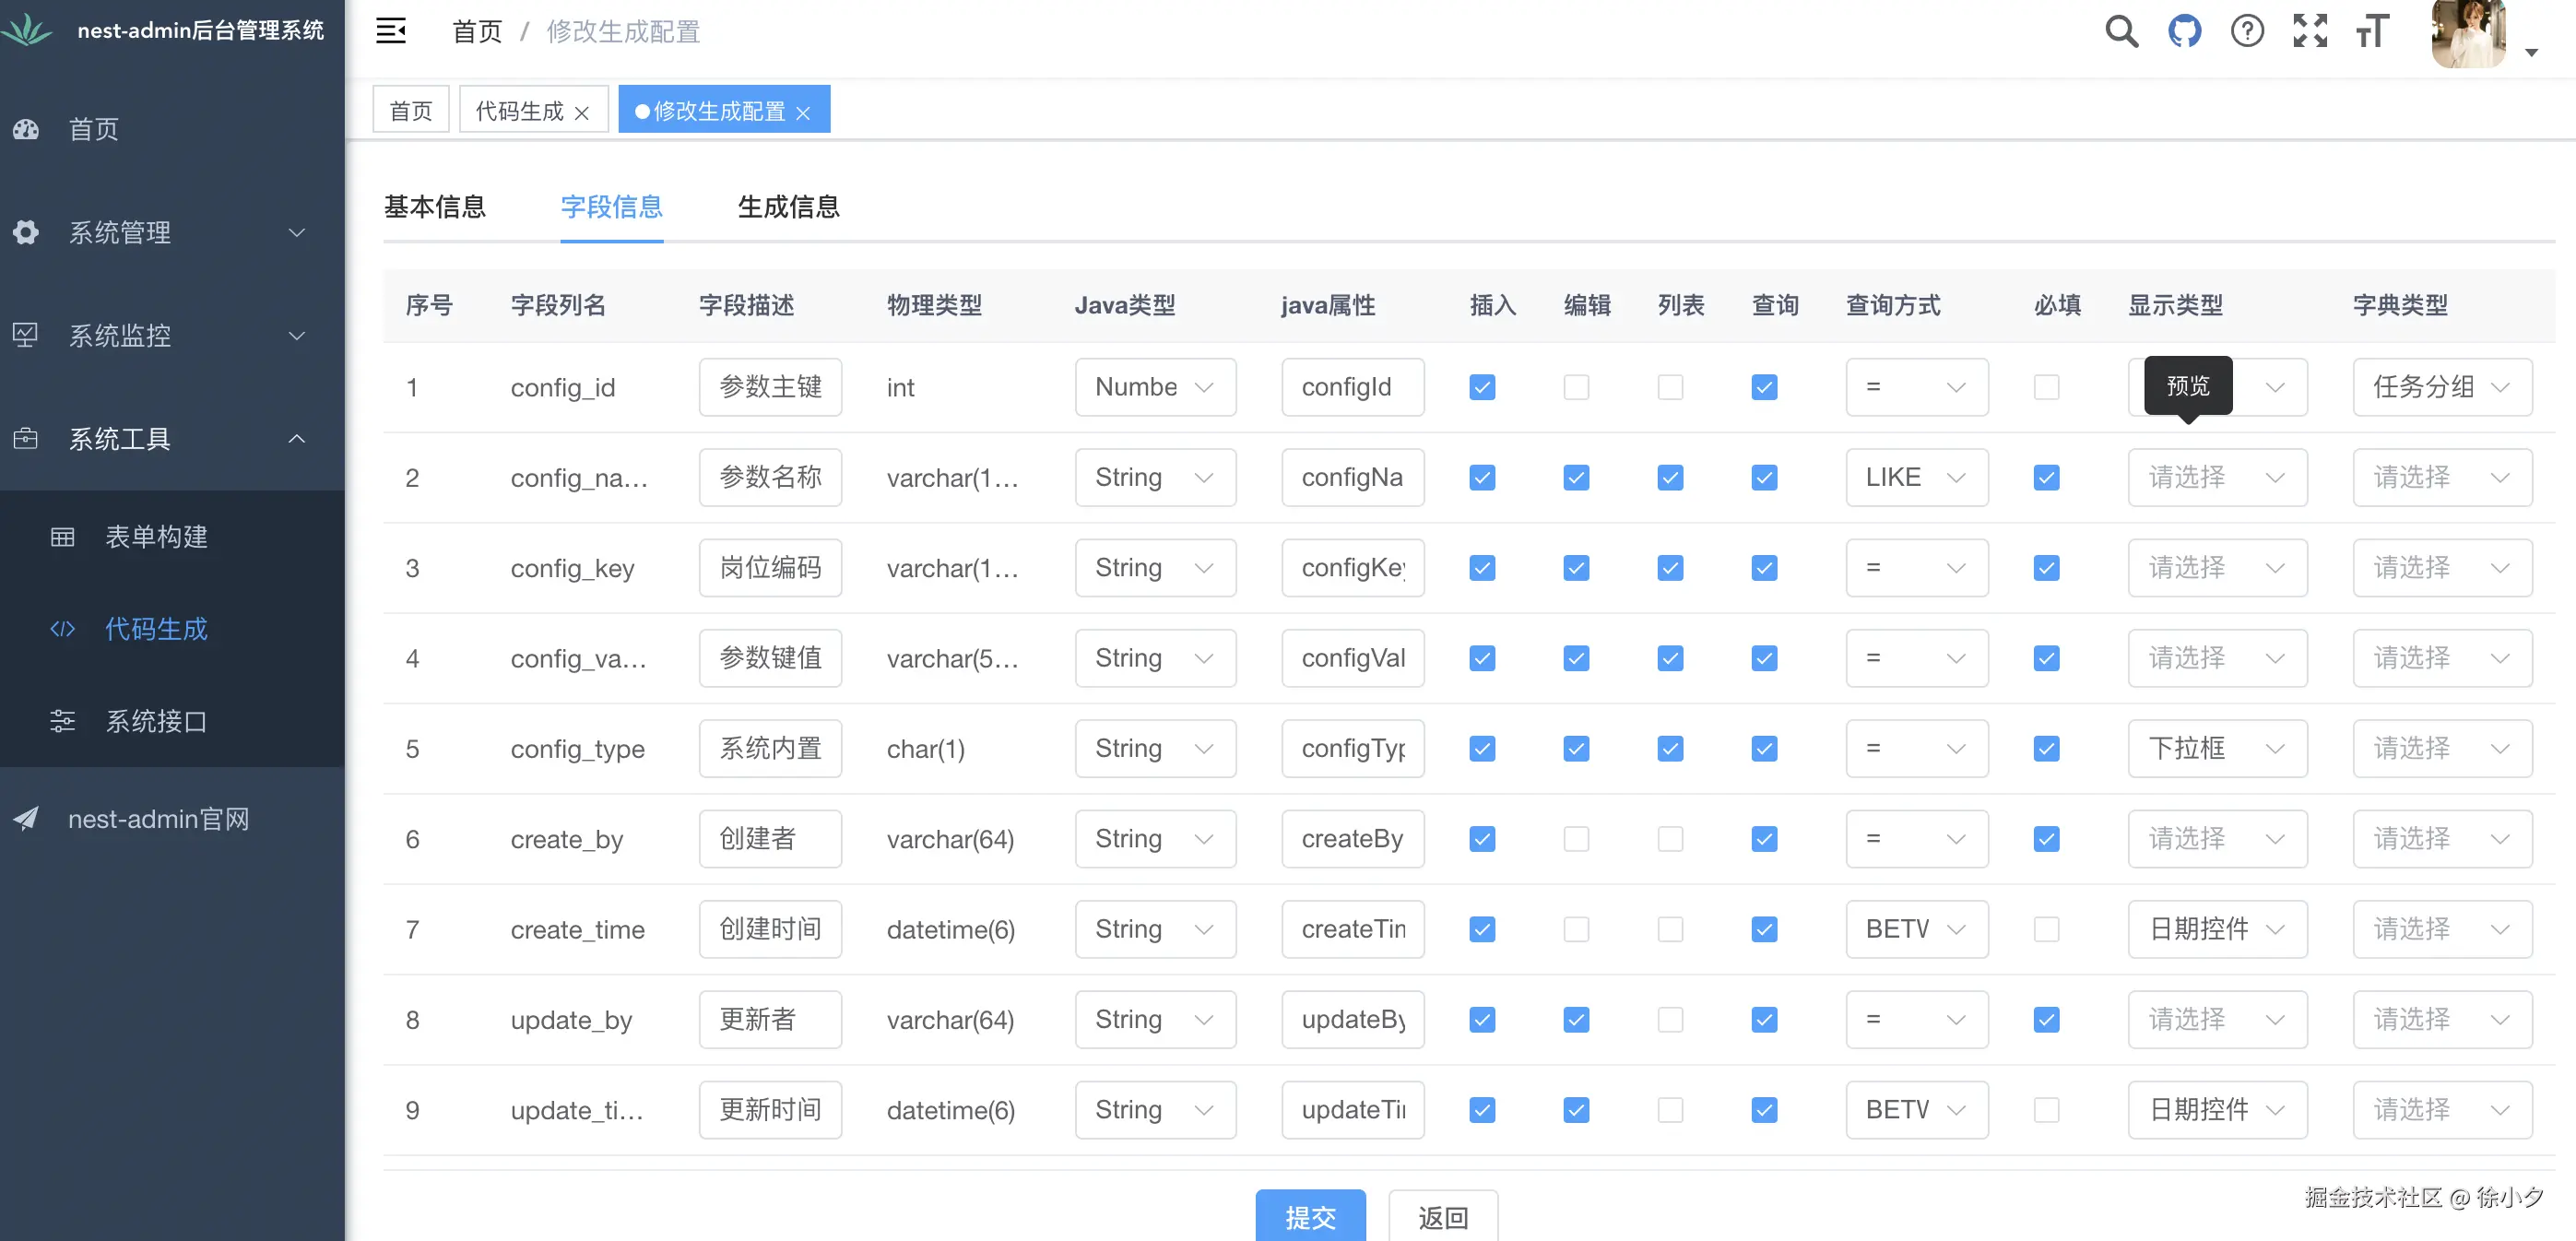Open Java类型 dropdown for config_id
This screenshot has width=2576, height=1241.
pos(1155,387)
